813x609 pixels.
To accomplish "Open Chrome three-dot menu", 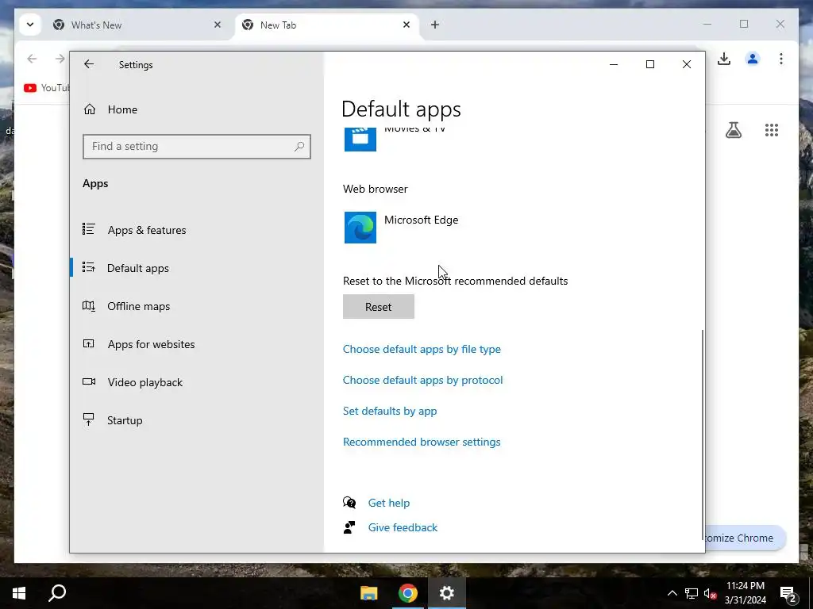I will pos(781,59).
